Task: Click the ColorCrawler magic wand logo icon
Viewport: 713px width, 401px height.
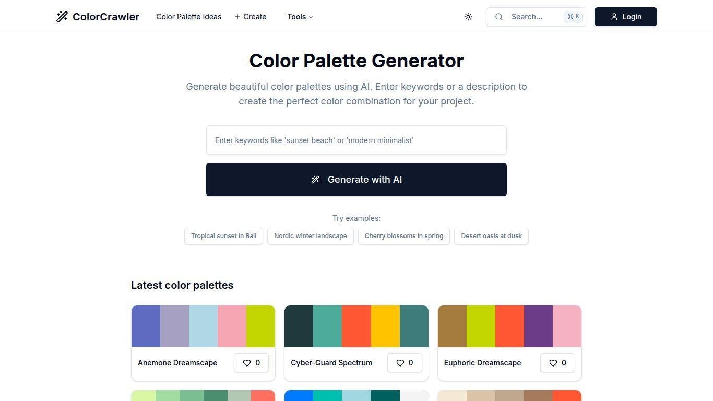Action: coord(62,17)
